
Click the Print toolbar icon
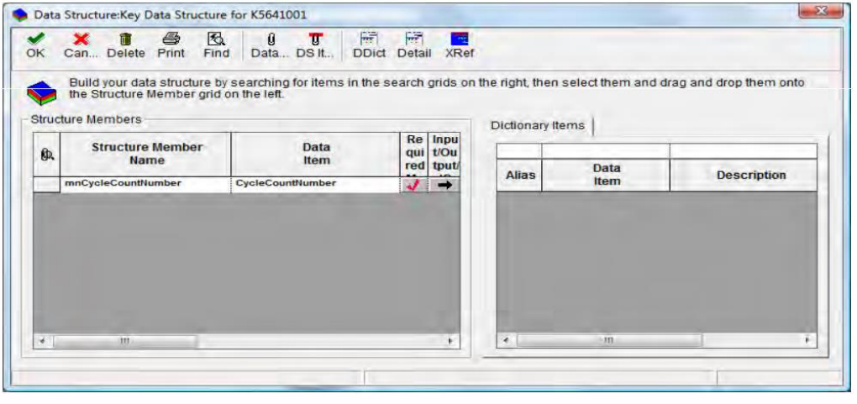coord(171,39)
